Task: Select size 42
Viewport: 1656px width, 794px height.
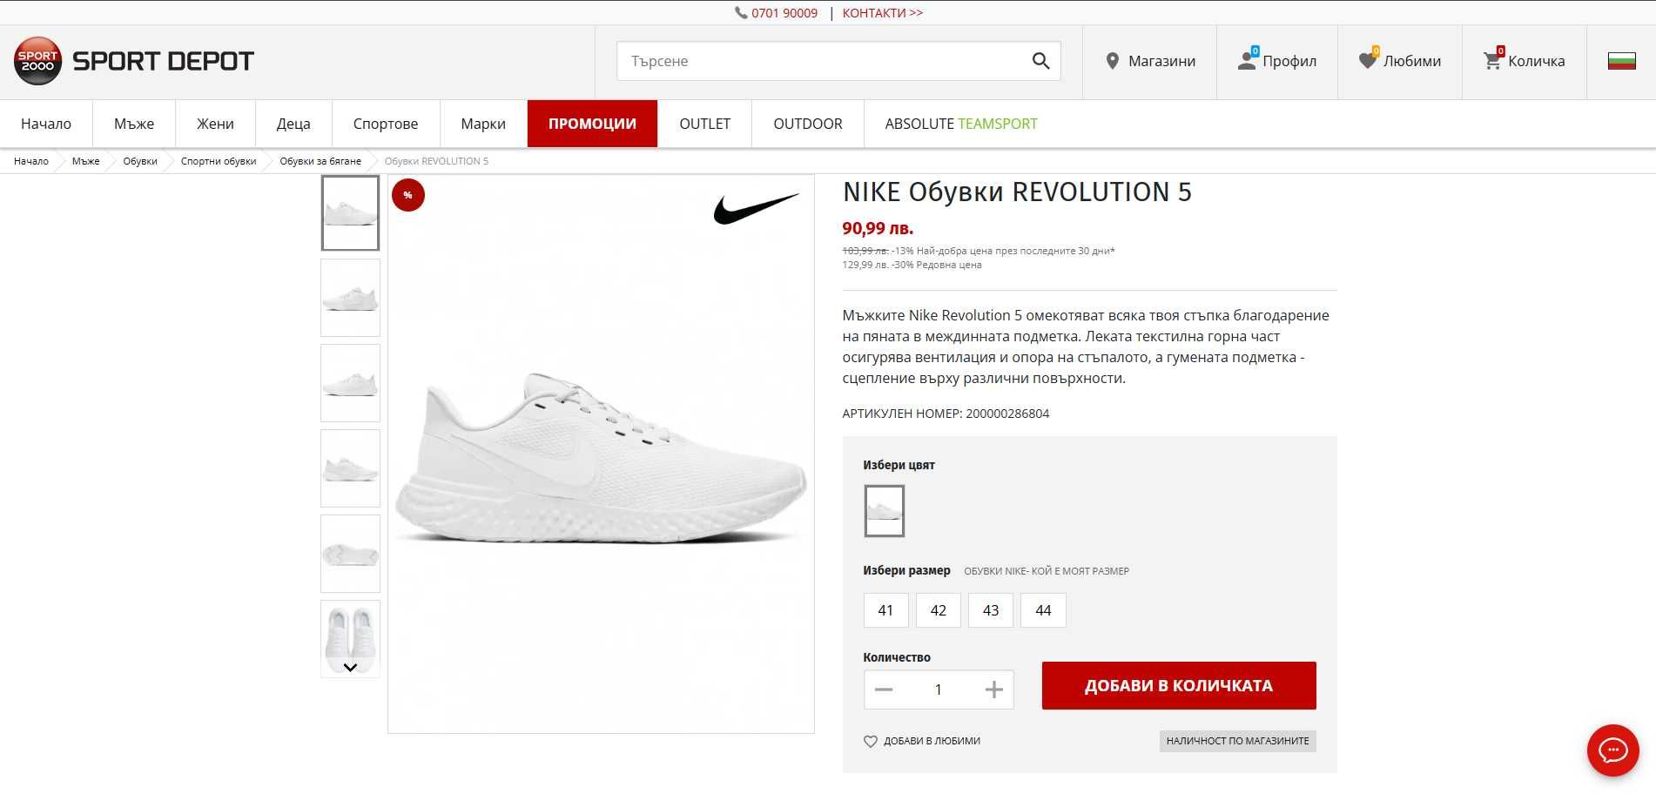Action: click(x=938, y=610)
